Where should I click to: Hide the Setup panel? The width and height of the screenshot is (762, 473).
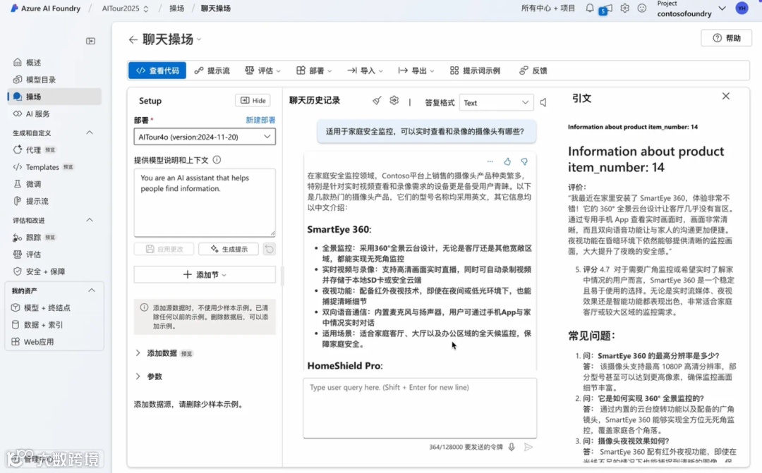tap(253, 101)
